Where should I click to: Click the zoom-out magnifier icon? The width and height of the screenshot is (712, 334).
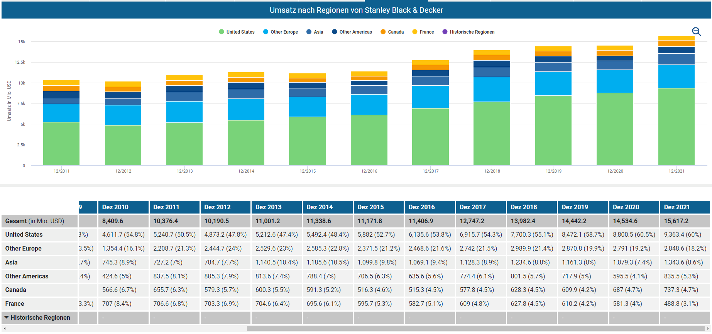(x=696, y=32)
